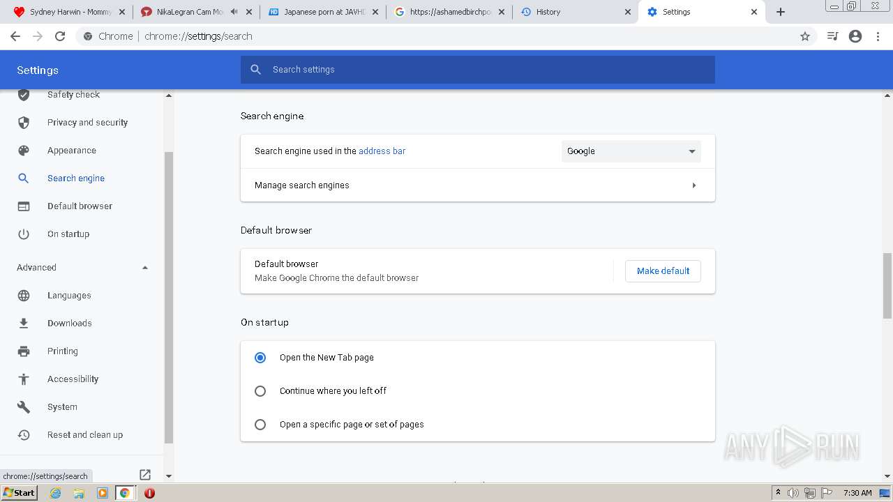Click the taskbar clock showing 7:30 AM
Screen dimensions: 893x502
click(x=857, y=493)
